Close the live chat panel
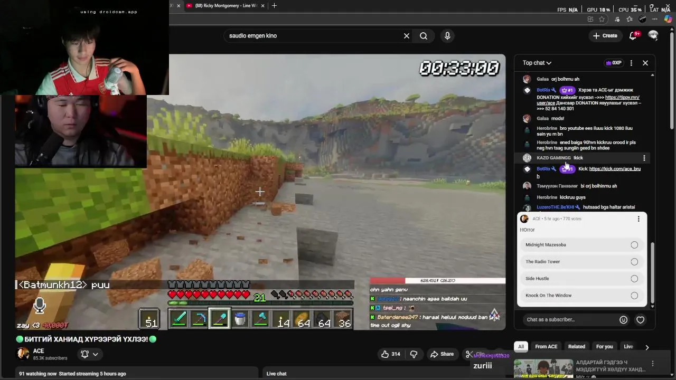Screen dimensions: 676x380 [645, 63]
